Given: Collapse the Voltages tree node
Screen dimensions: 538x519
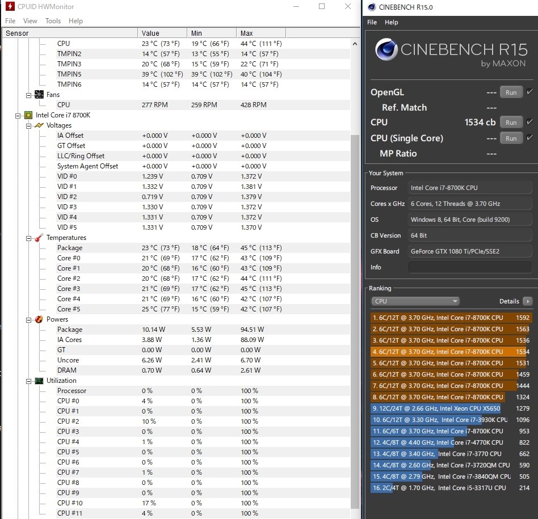Looking at the screenshot, I should click(x=28, y=126).
